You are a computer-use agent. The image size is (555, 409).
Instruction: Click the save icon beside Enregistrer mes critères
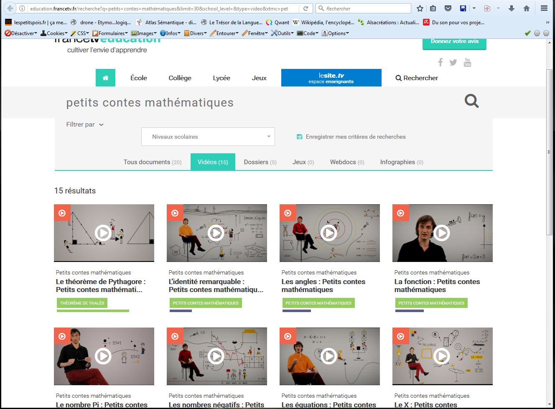(299, 137)
